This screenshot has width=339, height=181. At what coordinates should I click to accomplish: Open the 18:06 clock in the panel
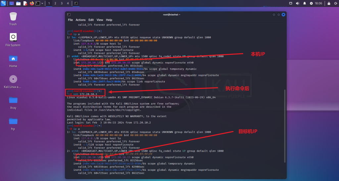coord(318,3)
